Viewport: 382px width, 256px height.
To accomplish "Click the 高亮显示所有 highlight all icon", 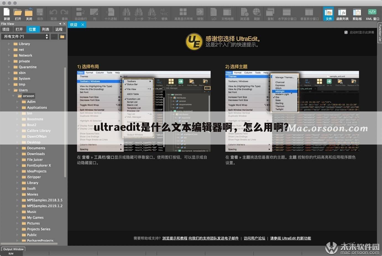I will (x=183, y=14).
